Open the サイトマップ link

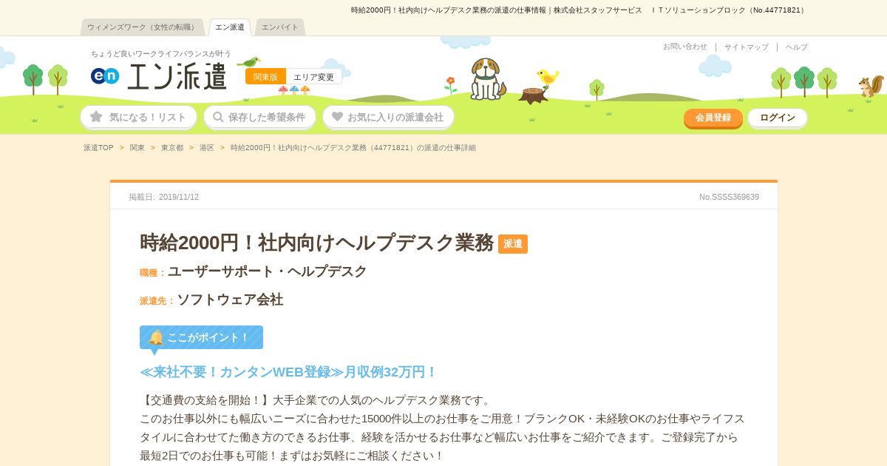point(747,47)
